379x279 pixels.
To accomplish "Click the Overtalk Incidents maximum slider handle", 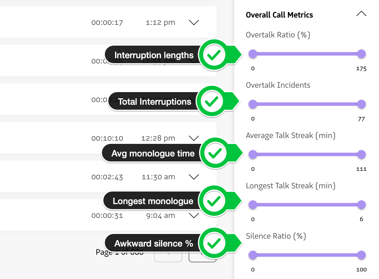I will click(362, 104).
